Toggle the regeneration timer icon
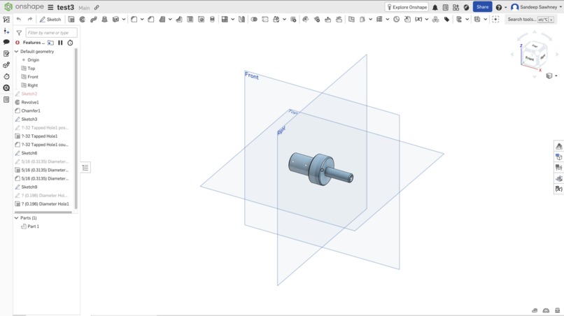The width and height of the screenshot is (564, 316). pyautogui.click(x=70, y=43)
